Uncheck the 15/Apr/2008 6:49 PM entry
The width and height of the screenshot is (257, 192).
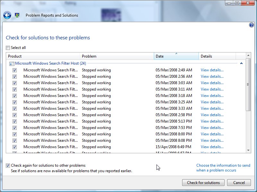[14, 147]
